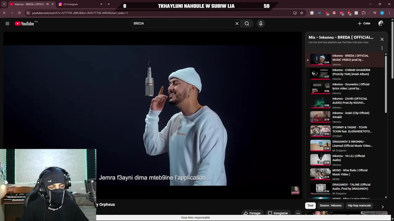This screenshot has height=221, width=394.
Task: Open Chrome profile avatar M
Action: click(x=382, y=13)
